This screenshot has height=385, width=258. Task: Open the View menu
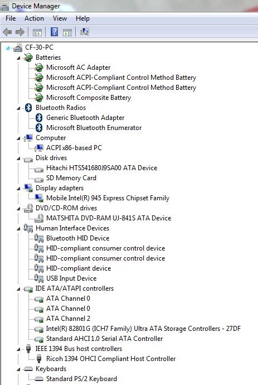click(x=60, y=18)
